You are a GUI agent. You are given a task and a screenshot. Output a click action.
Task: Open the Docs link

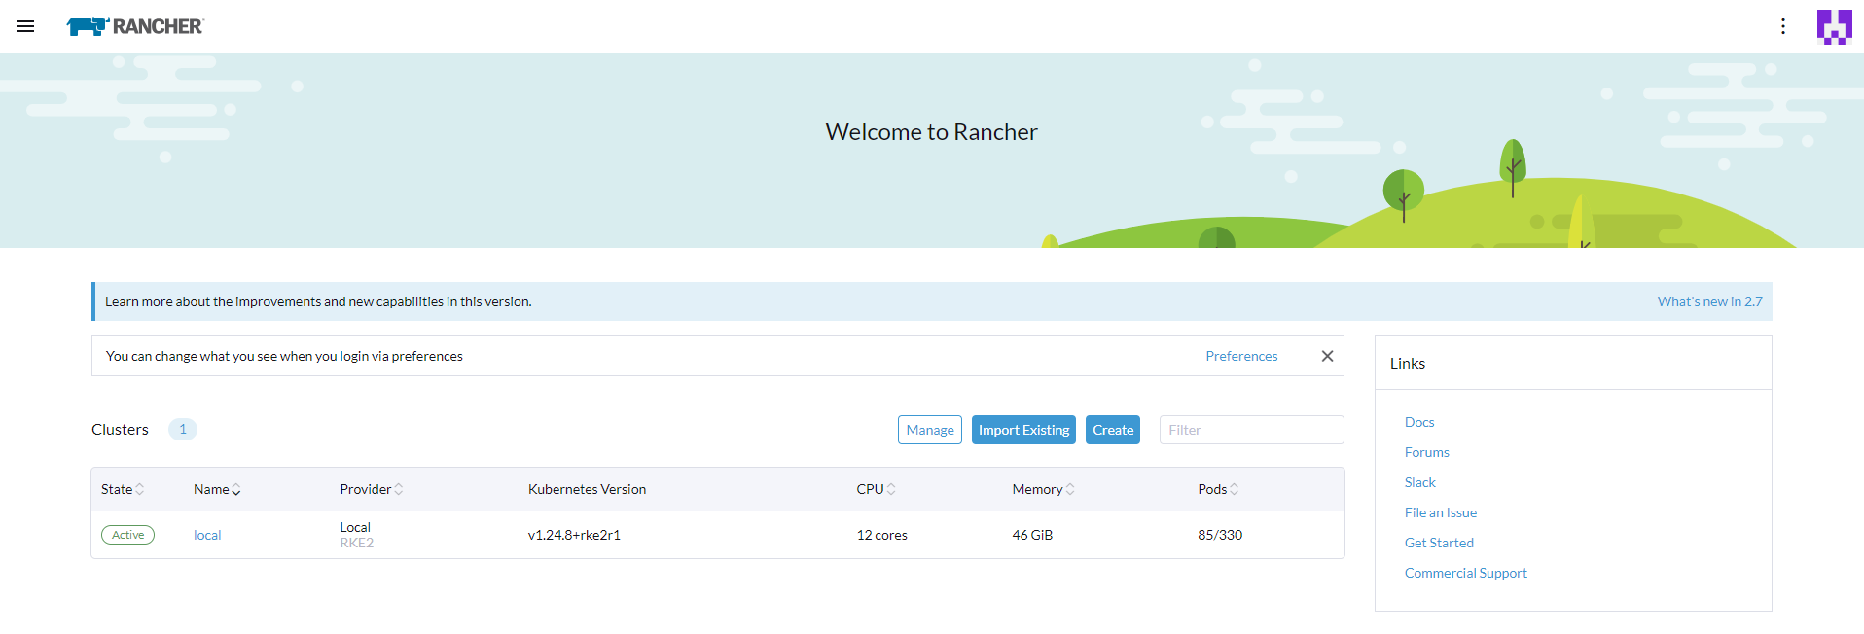[x=1419, y=422]
